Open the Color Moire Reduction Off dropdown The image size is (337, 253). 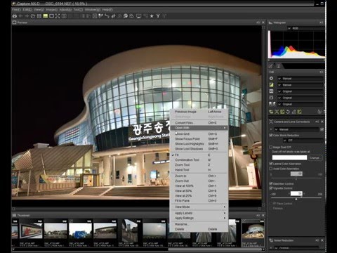(303, 141)
